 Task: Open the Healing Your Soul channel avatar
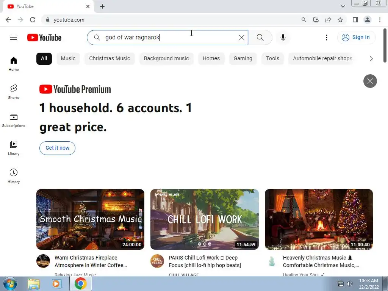[x=272, y=261]
